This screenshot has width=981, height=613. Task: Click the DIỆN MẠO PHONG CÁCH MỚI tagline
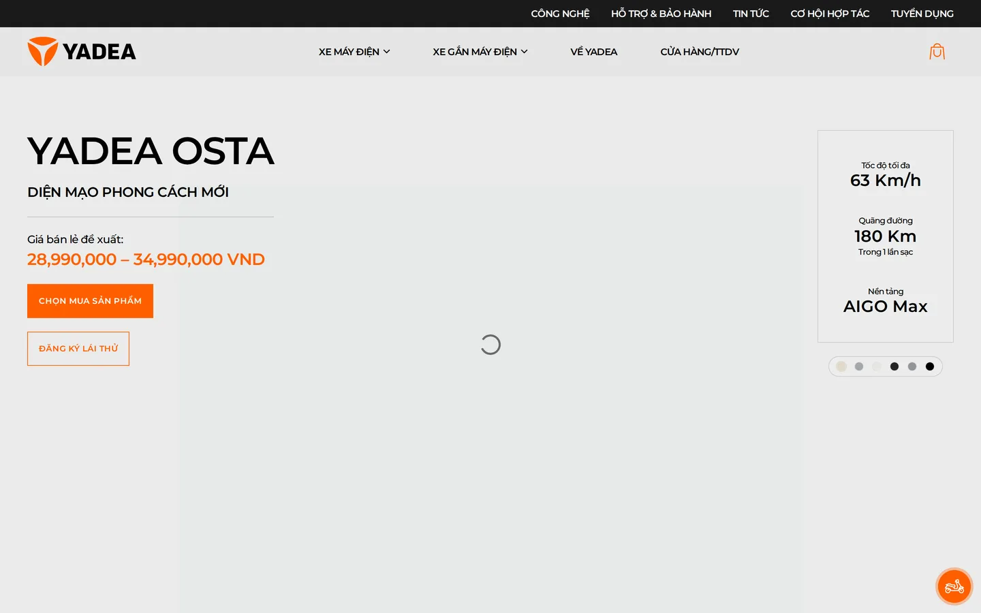[x=128, y=192]
